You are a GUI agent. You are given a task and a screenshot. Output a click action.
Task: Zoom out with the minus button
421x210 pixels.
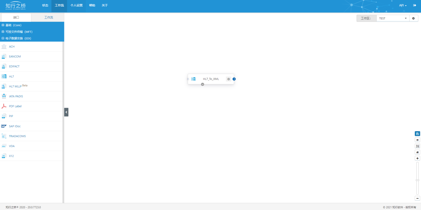[x=417, y=198]
